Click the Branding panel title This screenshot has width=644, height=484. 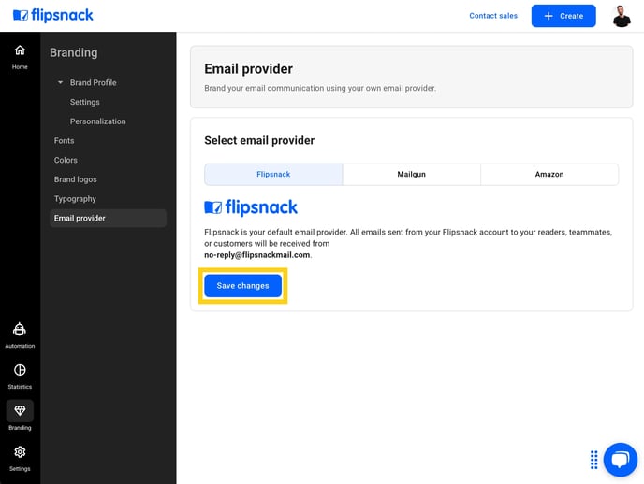tap(74, 52)
